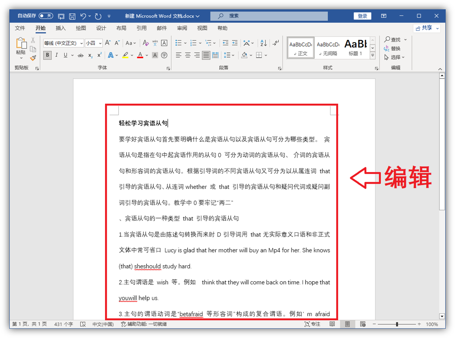
Task: Click the Format Painter brush icon
Action: point(33,58)
